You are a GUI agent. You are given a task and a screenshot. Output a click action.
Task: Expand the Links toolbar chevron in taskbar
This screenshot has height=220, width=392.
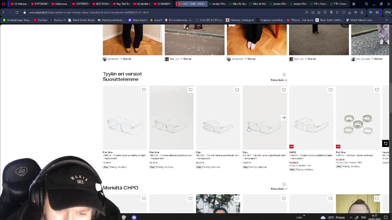[304, 216]
